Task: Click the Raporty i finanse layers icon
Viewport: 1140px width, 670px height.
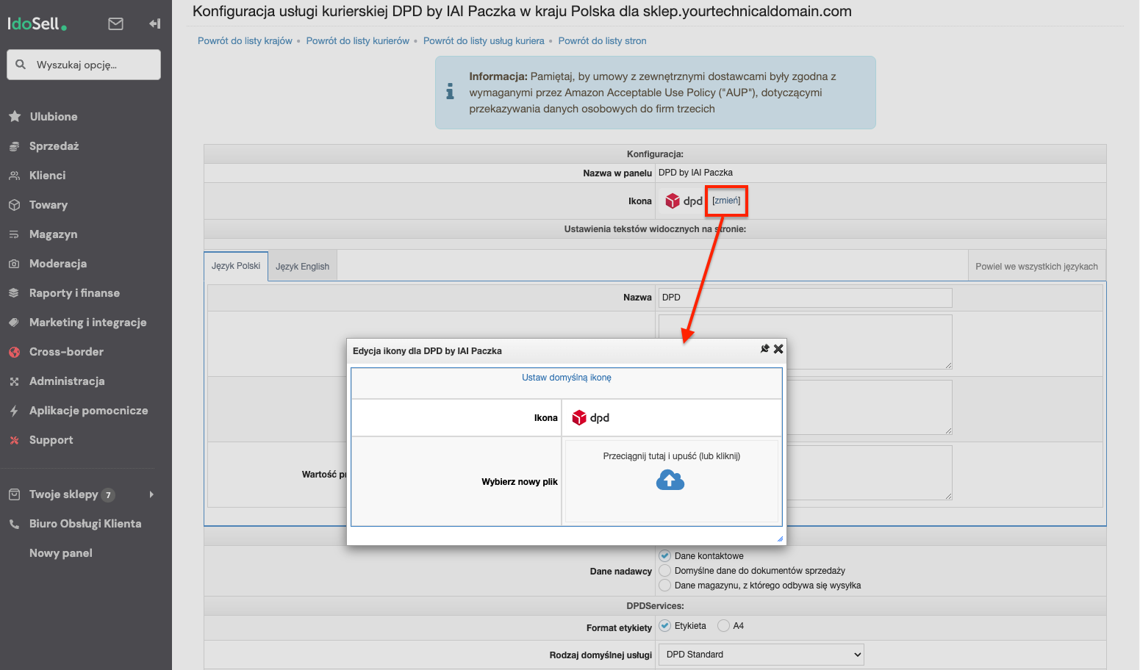Action: tap(14, 293)
